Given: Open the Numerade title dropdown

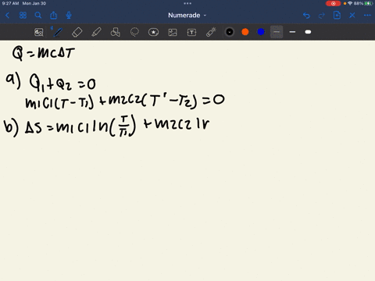Looking at the screenshot, I should [x=187, y=16].
